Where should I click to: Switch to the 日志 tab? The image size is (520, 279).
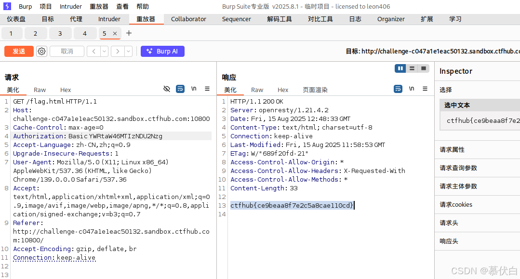pyautogui.click(x=355, y=19)
